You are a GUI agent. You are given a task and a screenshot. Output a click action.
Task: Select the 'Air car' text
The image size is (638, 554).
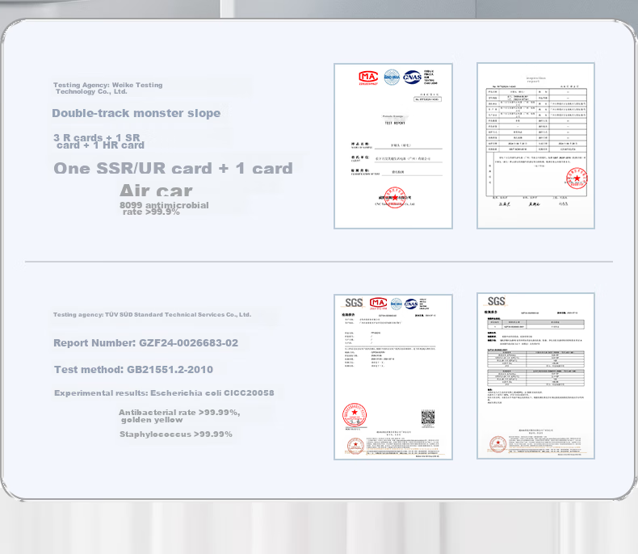pyautogui.click(x=156, y=191)
